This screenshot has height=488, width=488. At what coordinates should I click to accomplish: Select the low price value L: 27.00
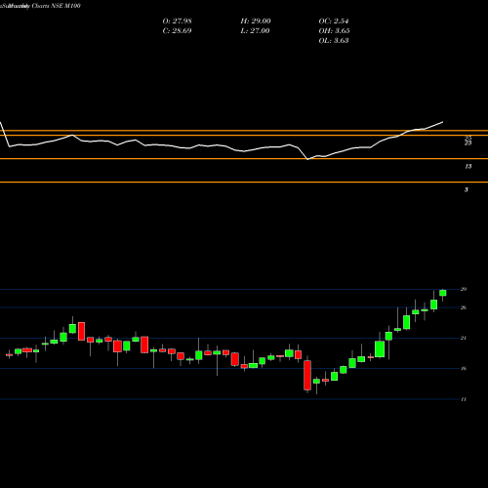(255, 31)
